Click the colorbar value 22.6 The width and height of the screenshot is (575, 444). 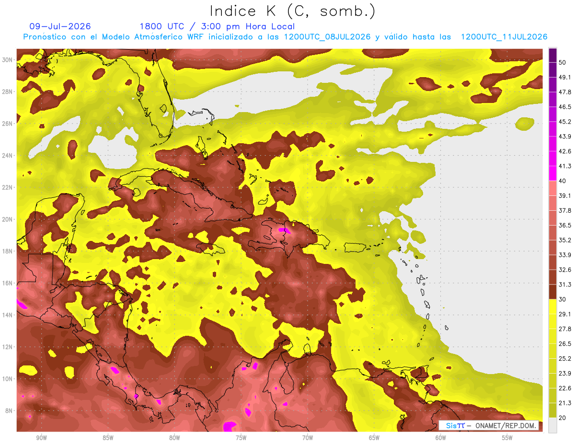(564, 388)
